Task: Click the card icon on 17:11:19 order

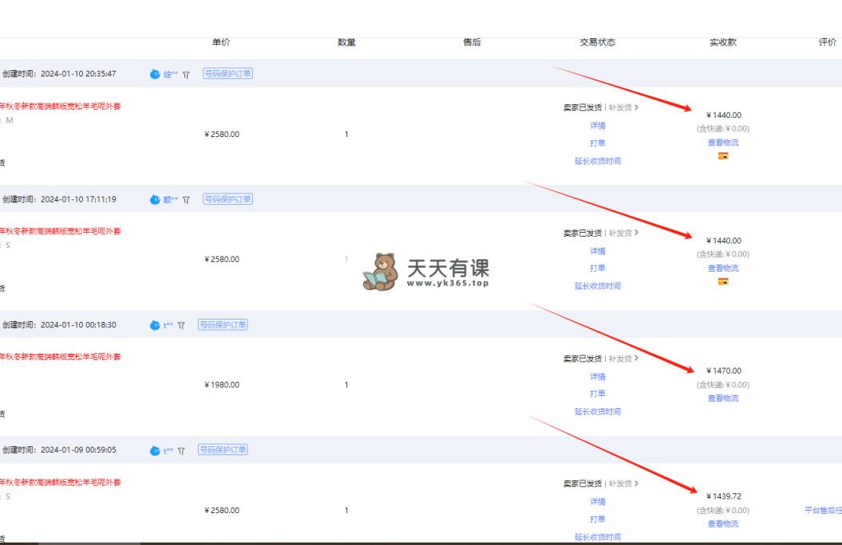Action: click(x=723, y=281)
